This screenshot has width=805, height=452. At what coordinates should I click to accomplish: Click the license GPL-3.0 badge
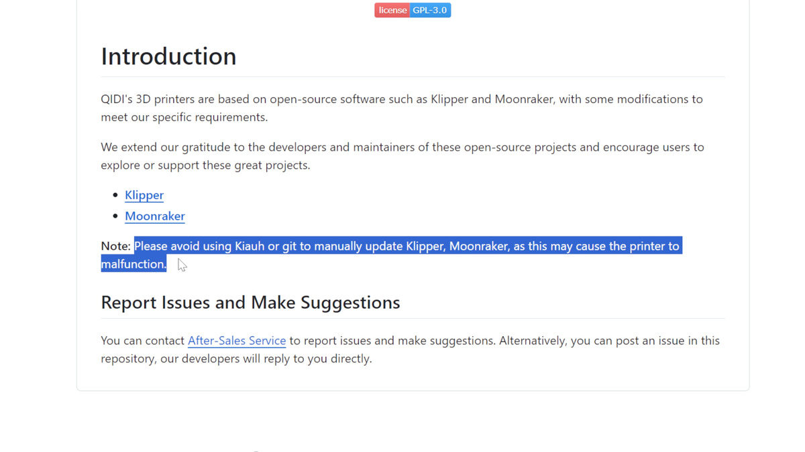tap(413, 10)
